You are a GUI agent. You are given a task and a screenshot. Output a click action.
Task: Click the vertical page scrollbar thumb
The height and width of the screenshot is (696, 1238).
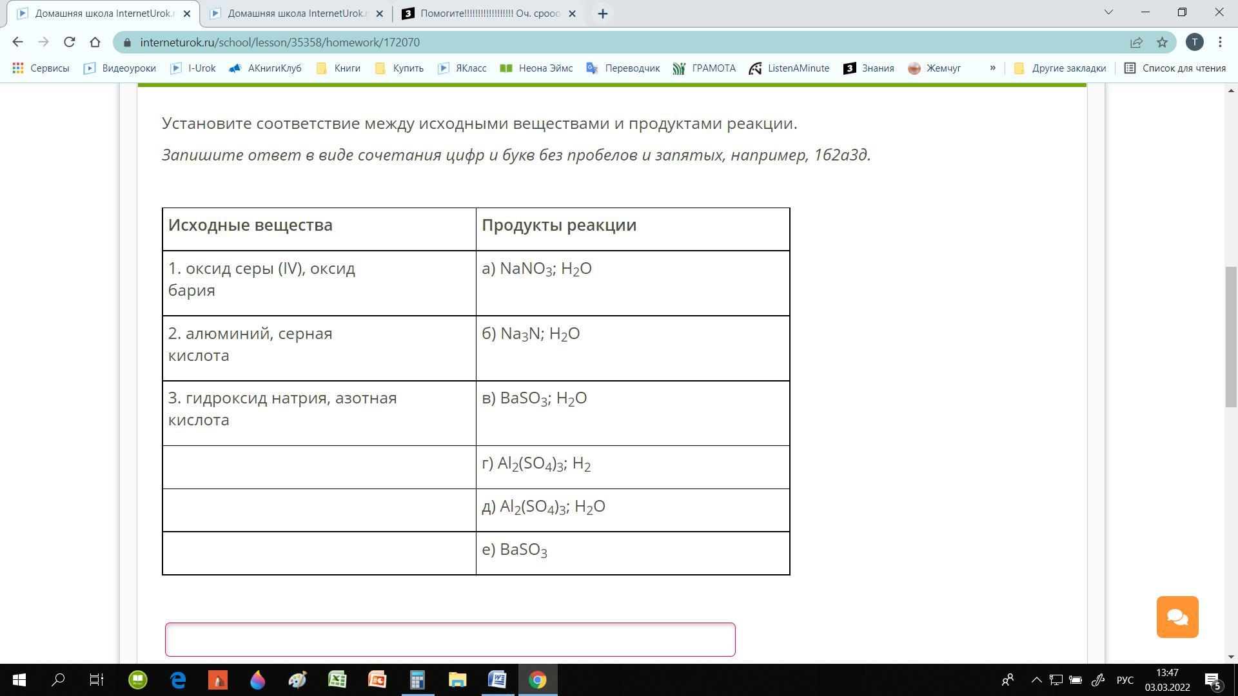coord(1231,335)
